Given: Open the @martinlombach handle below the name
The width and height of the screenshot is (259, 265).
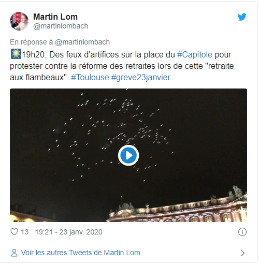Looking at the screenshot, I should tap(61, 26).
